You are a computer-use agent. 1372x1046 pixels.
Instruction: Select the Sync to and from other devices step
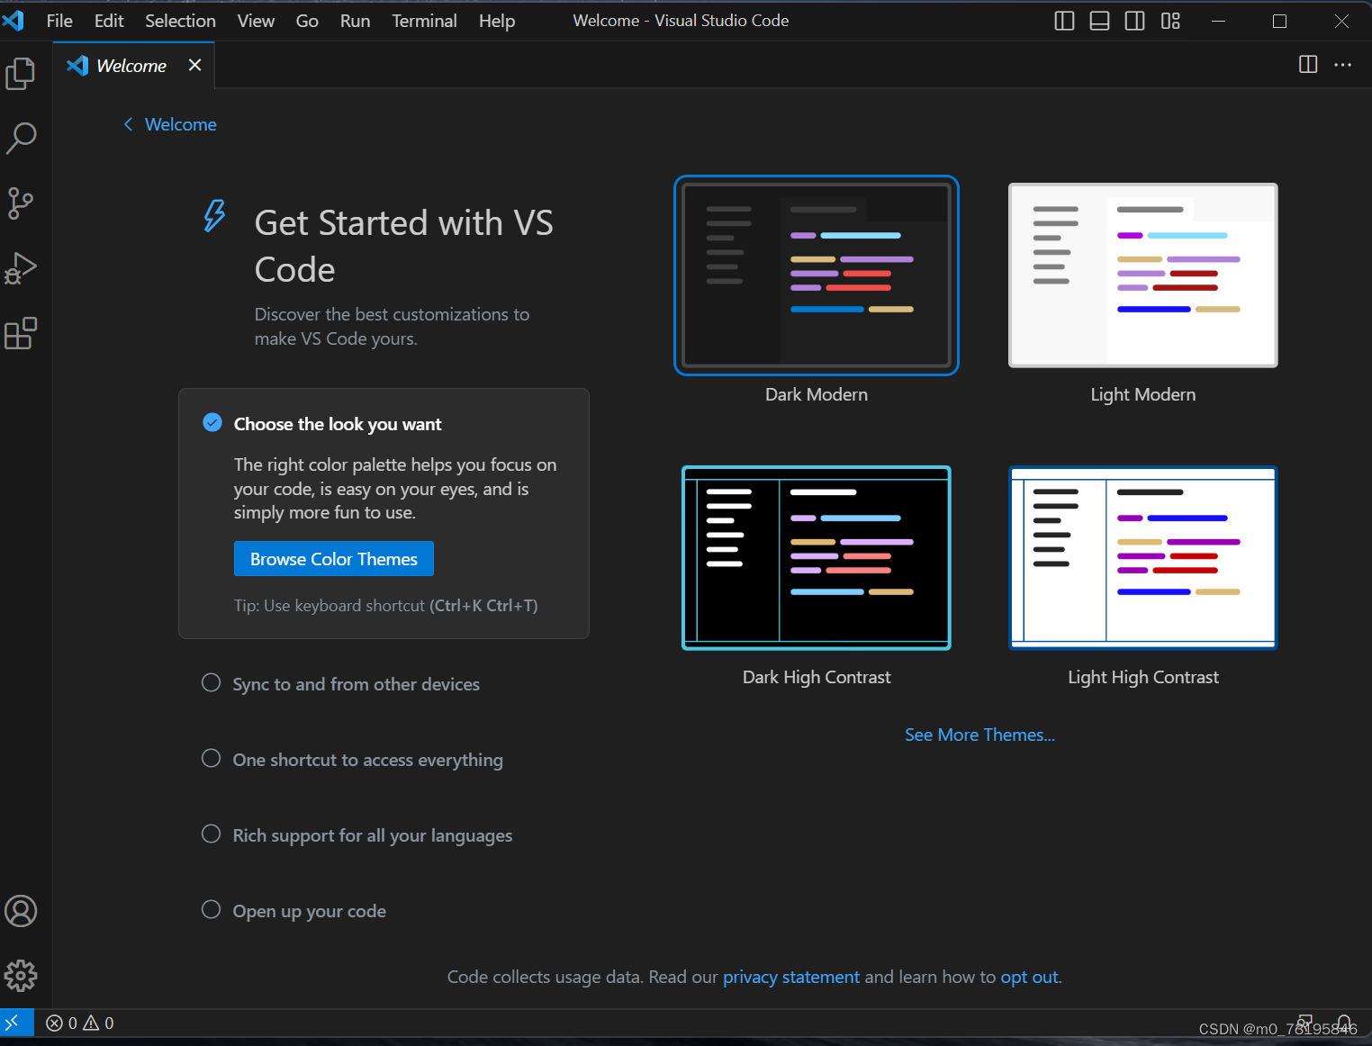[x=356, y=684]
